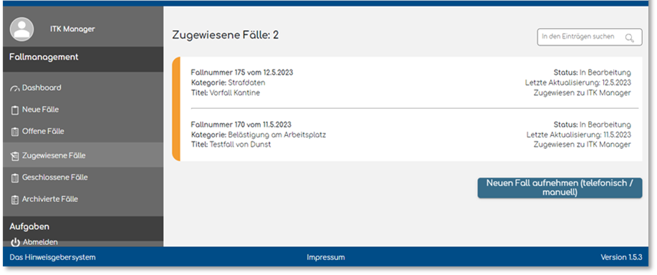
Task: Open the Impressum link in footer
Action: coord(325,257)
